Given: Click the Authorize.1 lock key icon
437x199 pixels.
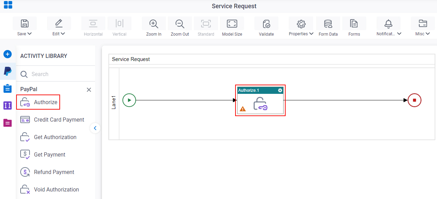Looking at the screenshot, I should [261, 103].
